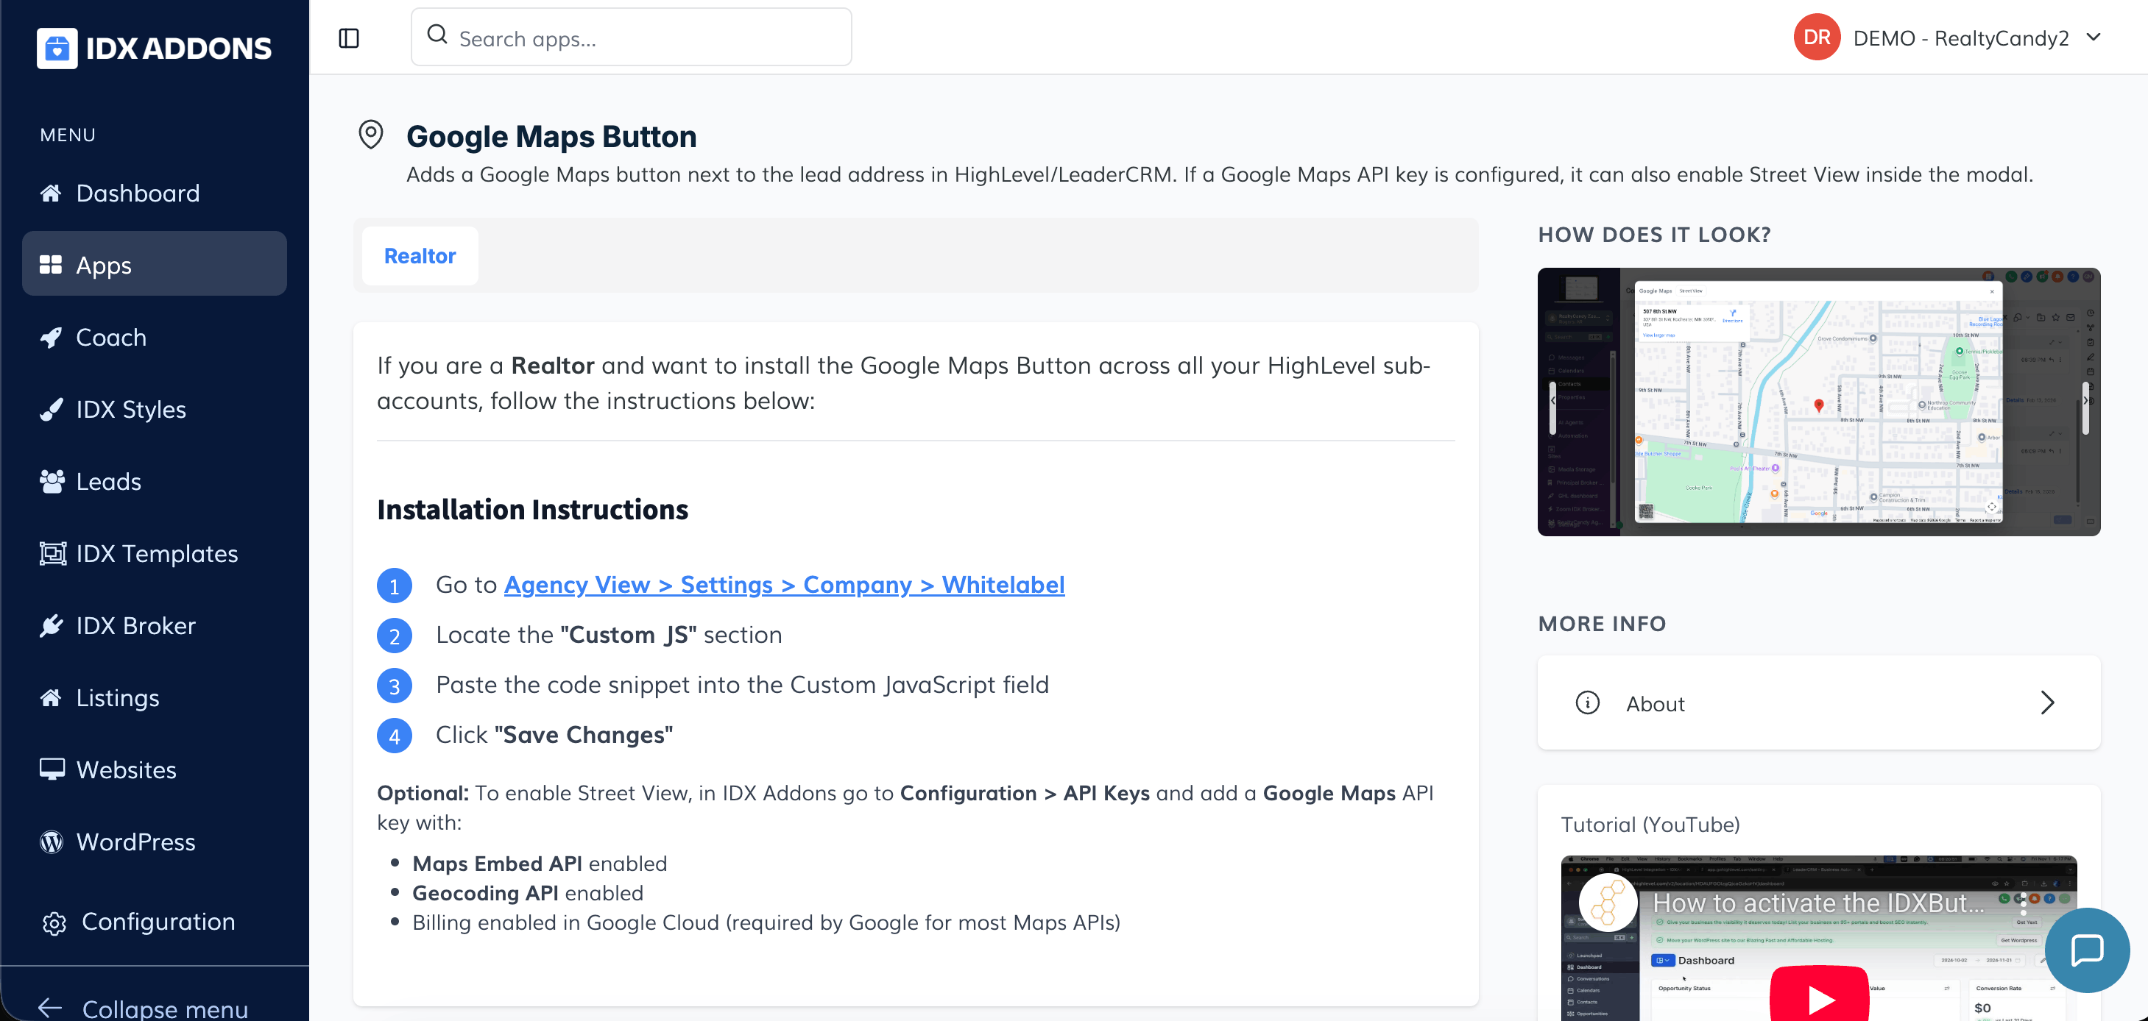Viewport: 2148px width, 1021px height.
Task: Click the Leads people icon
Action: [x=52, y=482]
